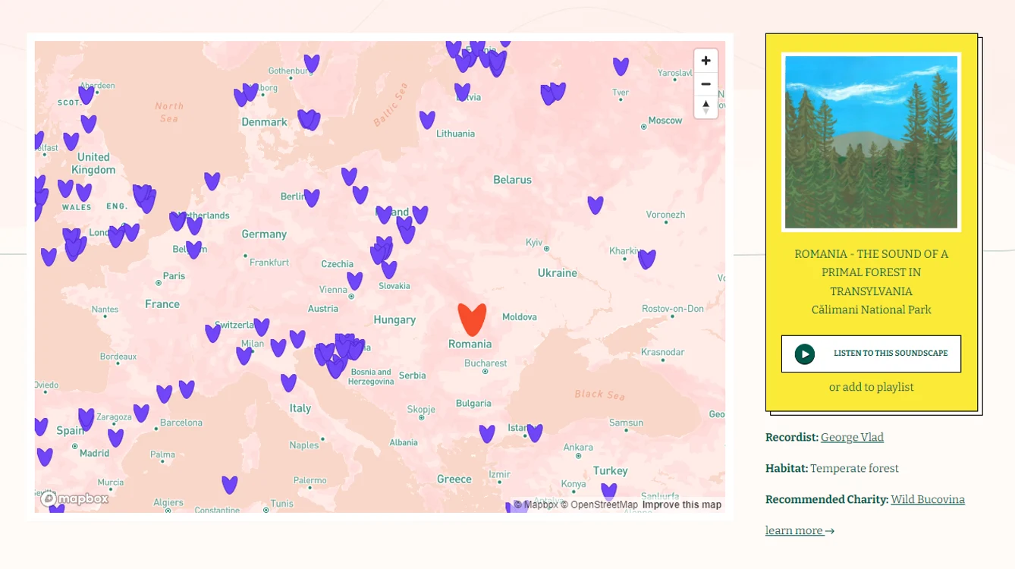Screen dimensions: 1015x569
Task: Click the Romania primal forest title text
Action: tap(871, 272)
